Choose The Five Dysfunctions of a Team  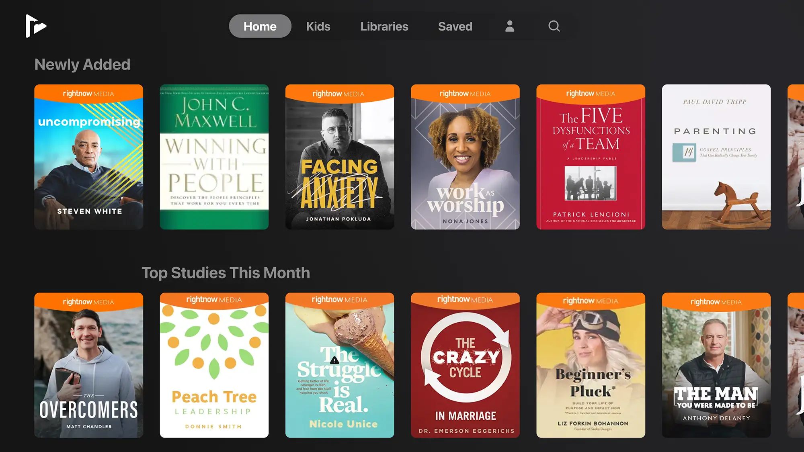tap(591, 157)
